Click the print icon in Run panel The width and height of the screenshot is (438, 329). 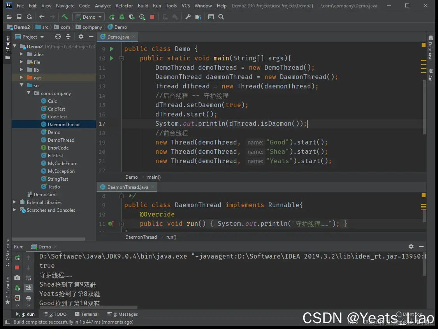pos(28,298)
